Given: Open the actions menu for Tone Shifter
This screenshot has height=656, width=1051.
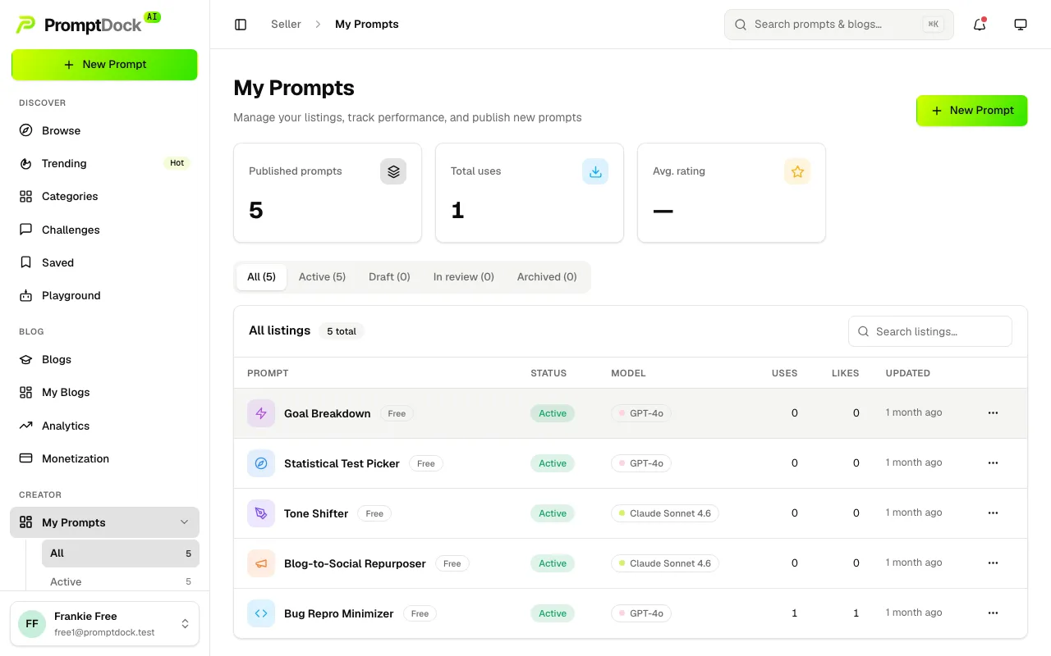Looking at the screenshot, I should [x=993, y=513].
